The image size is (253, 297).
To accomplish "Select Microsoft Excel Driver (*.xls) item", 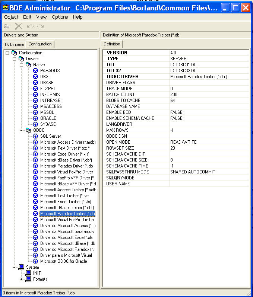I will tap(65, 154).
